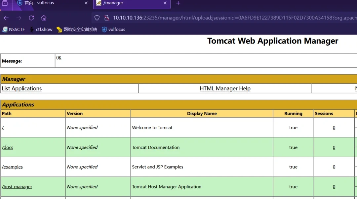
Task: Click the Sessions column header
Action: pyautogui.click(x=324, y=114)
